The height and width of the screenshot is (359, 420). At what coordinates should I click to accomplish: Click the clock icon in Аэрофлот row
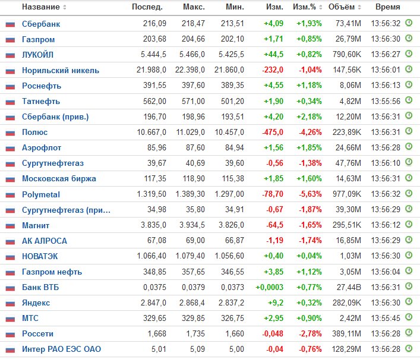pos(409,147)
